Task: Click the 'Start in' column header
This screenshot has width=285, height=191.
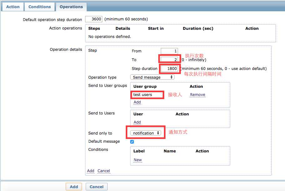Action: [156, 29]
